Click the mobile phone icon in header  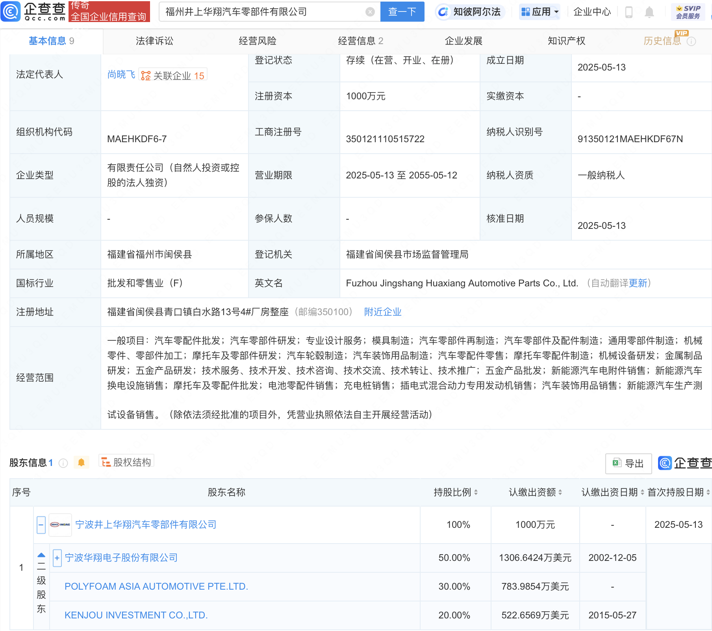(629, 12)
